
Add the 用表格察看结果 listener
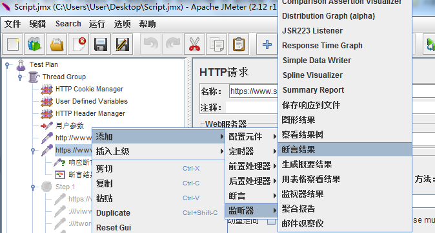[x=345, y=179]
